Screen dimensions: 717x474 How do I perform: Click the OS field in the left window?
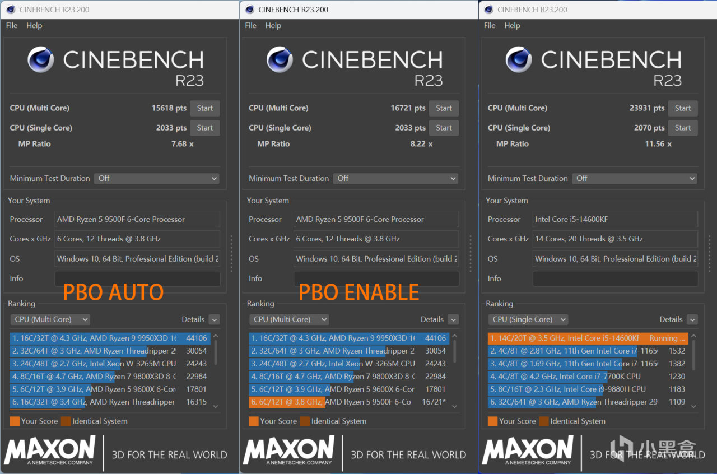click(x=137, y=259)
